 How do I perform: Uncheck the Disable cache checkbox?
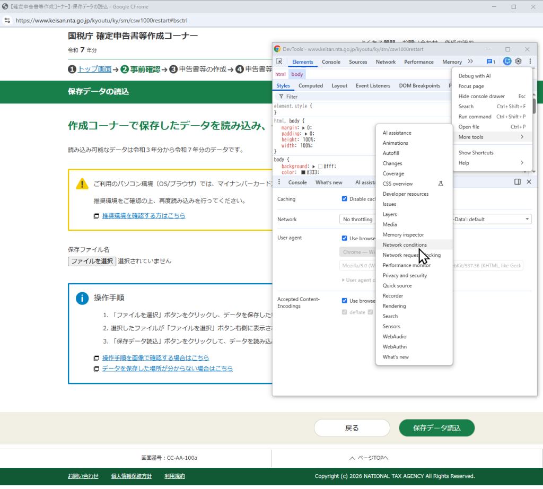345,199
